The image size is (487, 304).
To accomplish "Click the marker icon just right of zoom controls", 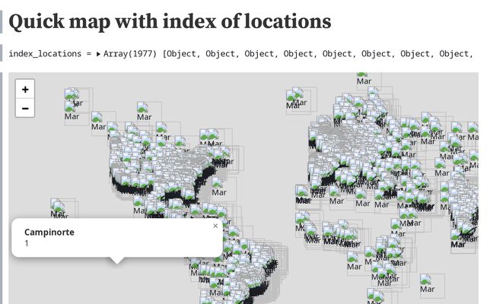I will pos(72,97).
